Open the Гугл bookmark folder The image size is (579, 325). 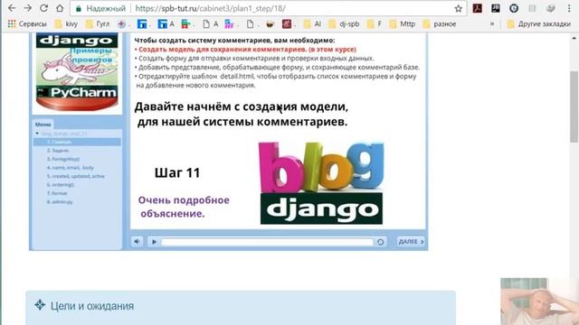[98, 24]
